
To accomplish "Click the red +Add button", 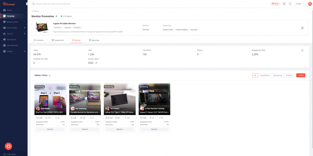I will (x=301, y=75).
